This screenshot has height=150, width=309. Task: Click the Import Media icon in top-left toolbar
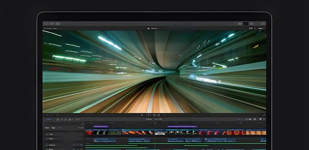tap(46, 24)
